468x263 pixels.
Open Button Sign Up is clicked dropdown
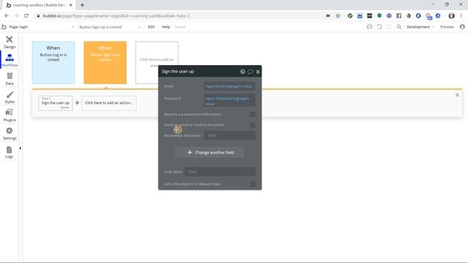click(110, 27)
